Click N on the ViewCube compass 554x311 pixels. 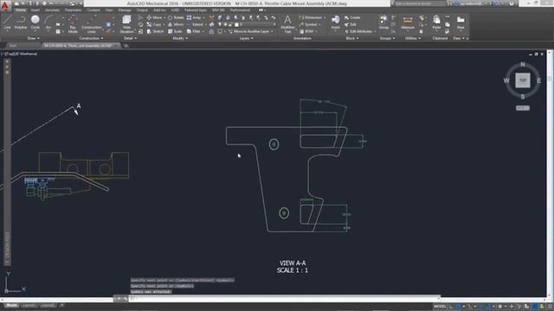coord(523,65)
